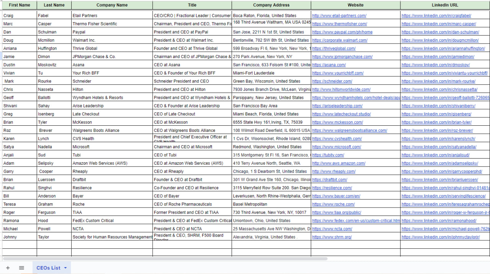This screenshot has width=490, height=274.
Task: Select the Amazon Web Services (AWS) company cell
Action: [x=112, y=163]
